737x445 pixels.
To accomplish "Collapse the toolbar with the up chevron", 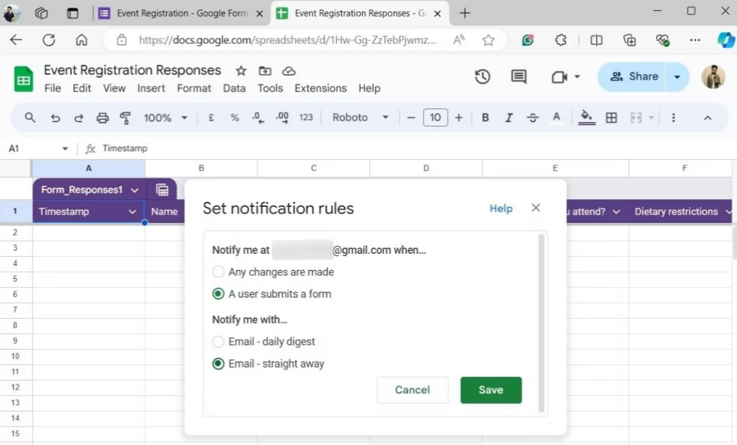I will coord(707,118).
